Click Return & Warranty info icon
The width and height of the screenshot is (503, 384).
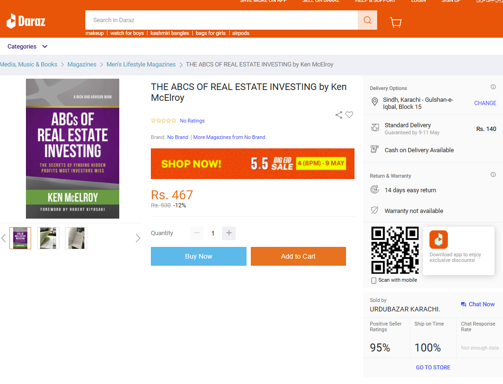(x=493, y=174)
